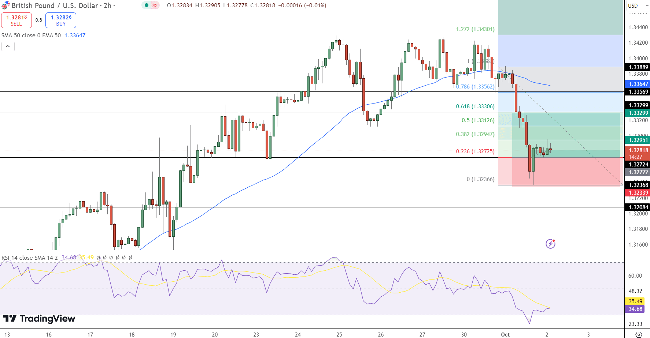Viewport: 650px width, 338px height.
Task: Click the green market status dot
Action: coord(147,5)
